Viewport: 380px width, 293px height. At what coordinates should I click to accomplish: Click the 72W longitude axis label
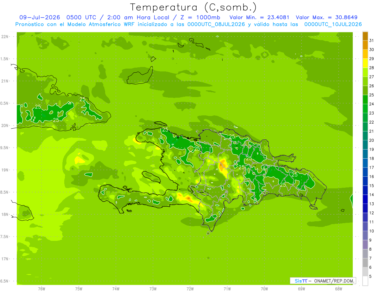point(190,289)
